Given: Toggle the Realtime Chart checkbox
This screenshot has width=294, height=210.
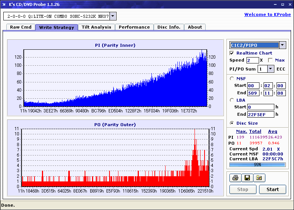Looking at the screenshot, I should 232,53.
